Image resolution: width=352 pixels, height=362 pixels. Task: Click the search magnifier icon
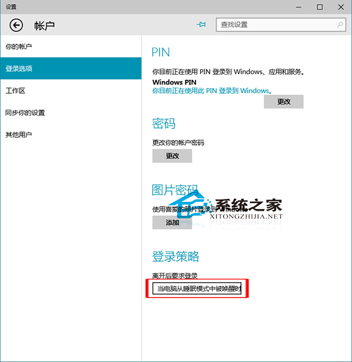click(340, 25)
